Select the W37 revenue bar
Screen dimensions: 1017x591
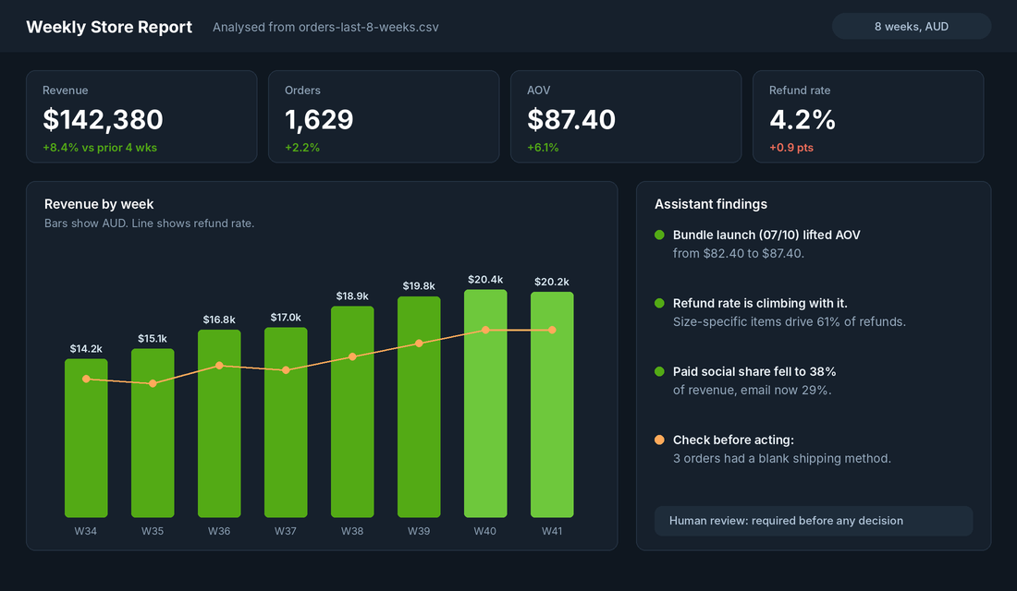point(286,423)
